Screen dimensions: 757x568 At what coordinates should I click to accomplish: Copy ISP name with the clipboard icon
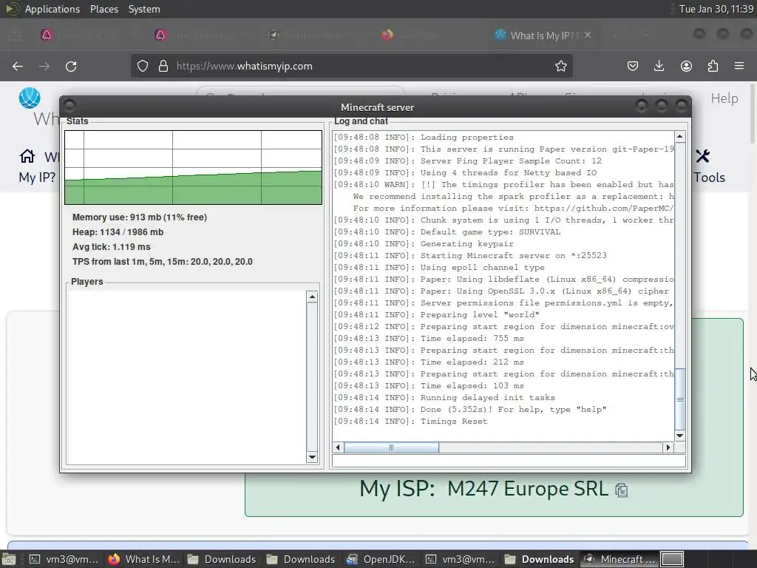click(x=621, y=490)
